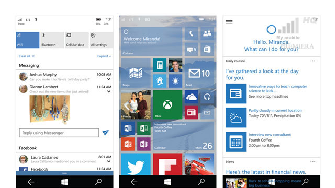Open Joshua Murphy's message
335x188 pixels.
(65, 77)
